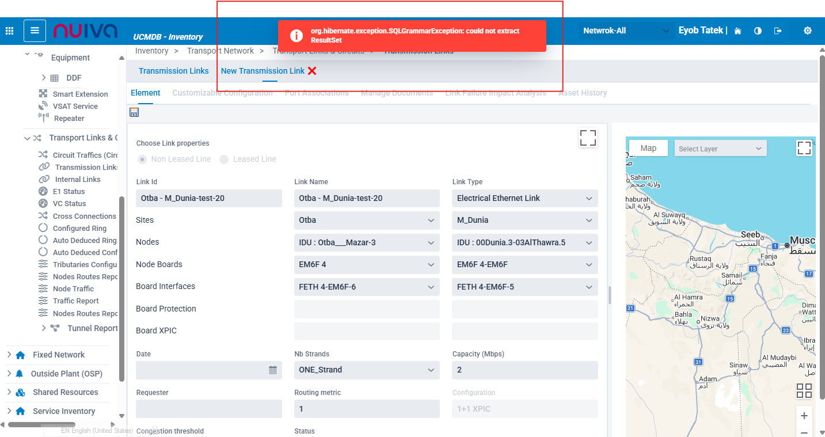Open the calendar date picker icon
825x437 pixels.
pyautogui.click(x=273, y=370)
